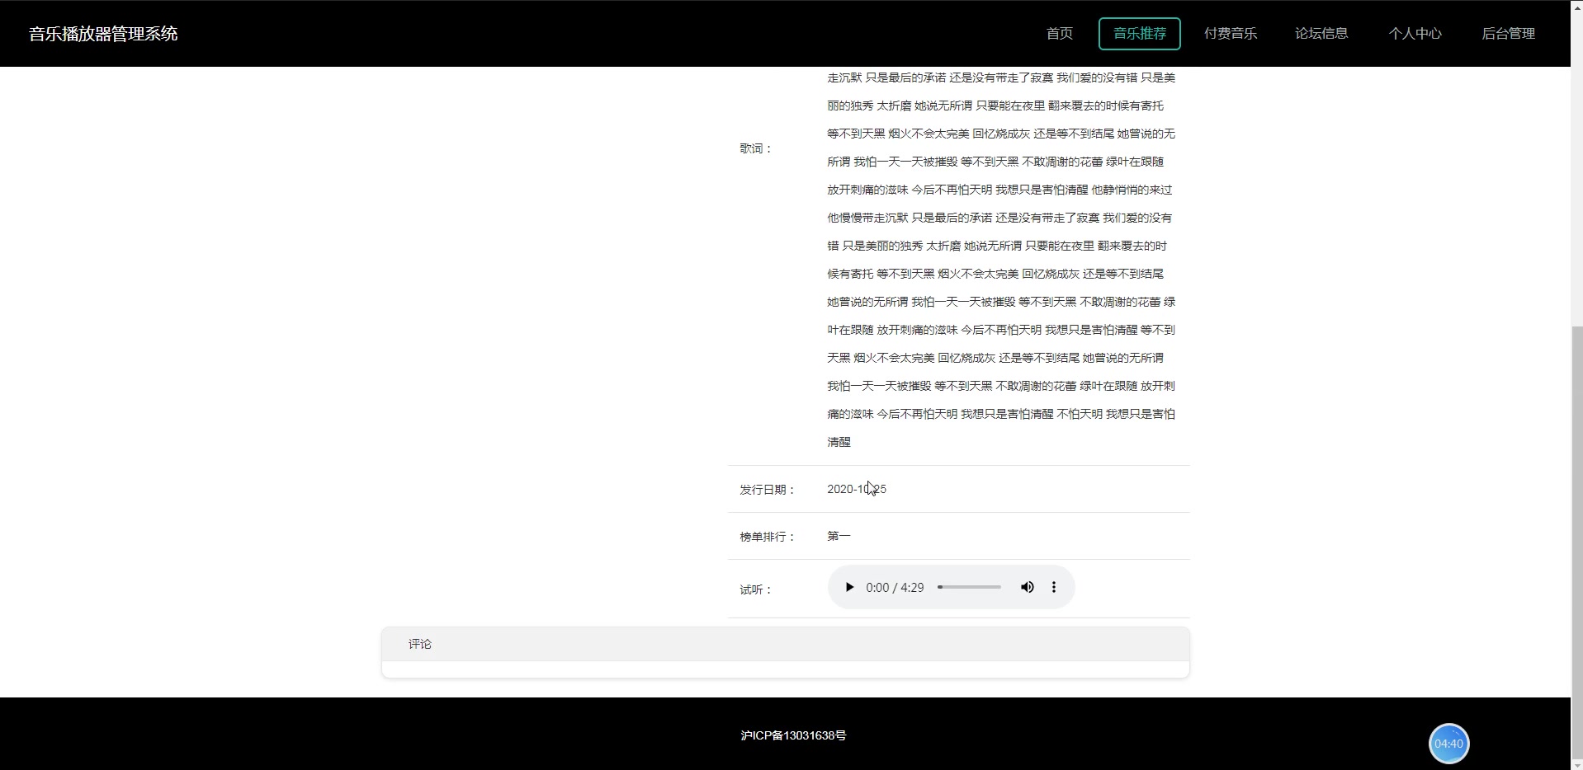Click the 发行日期 label

(x=767, y=490)
